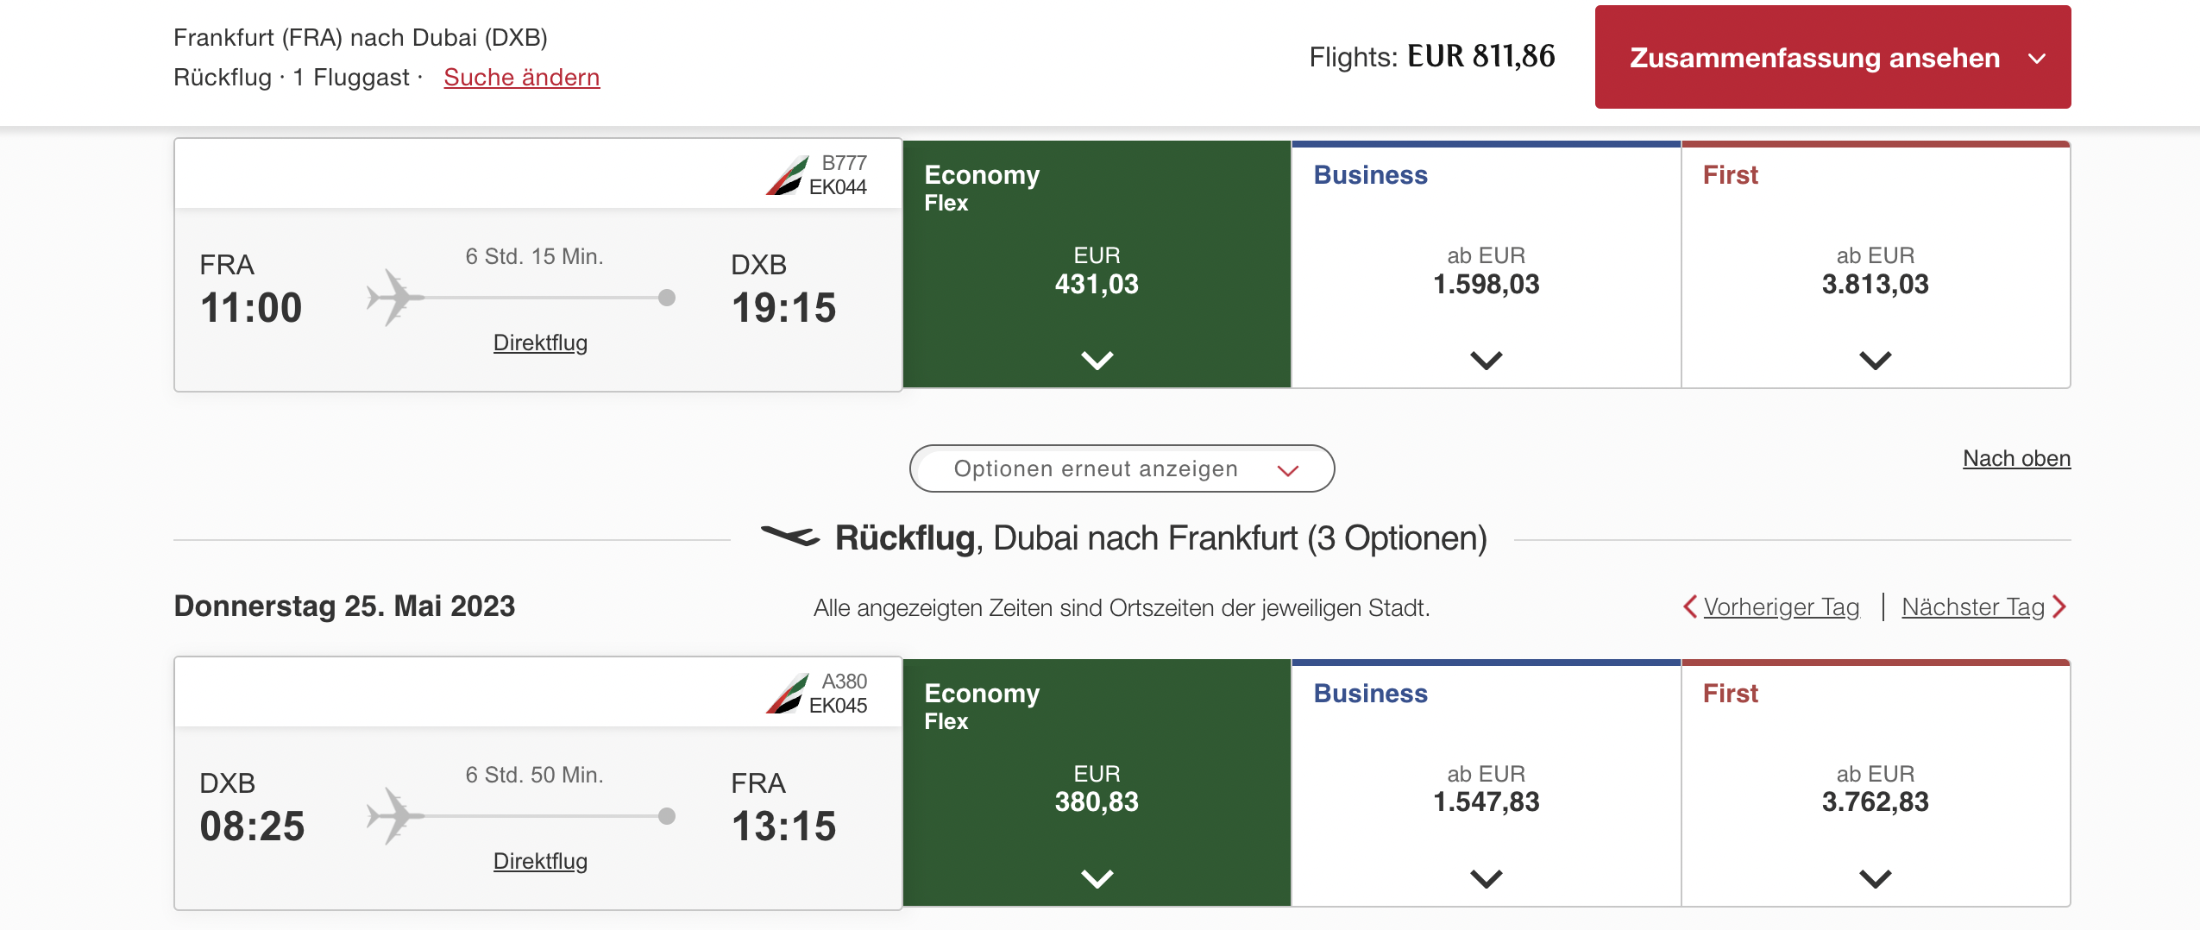Expand the chevron under Economy 380,83 fare
This screenshot has height=930, width=2200.
1097,878
